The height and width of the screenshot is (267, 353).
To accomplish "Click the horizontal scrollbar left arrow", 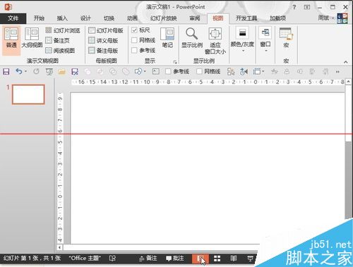I will 60,247.
